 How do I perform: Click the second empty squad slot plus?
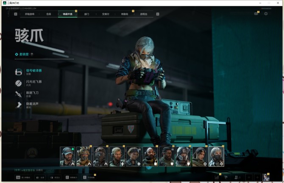257,177
